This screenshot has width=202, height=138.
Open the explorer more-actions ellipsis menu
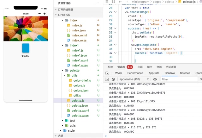click(x=97, y=3)
